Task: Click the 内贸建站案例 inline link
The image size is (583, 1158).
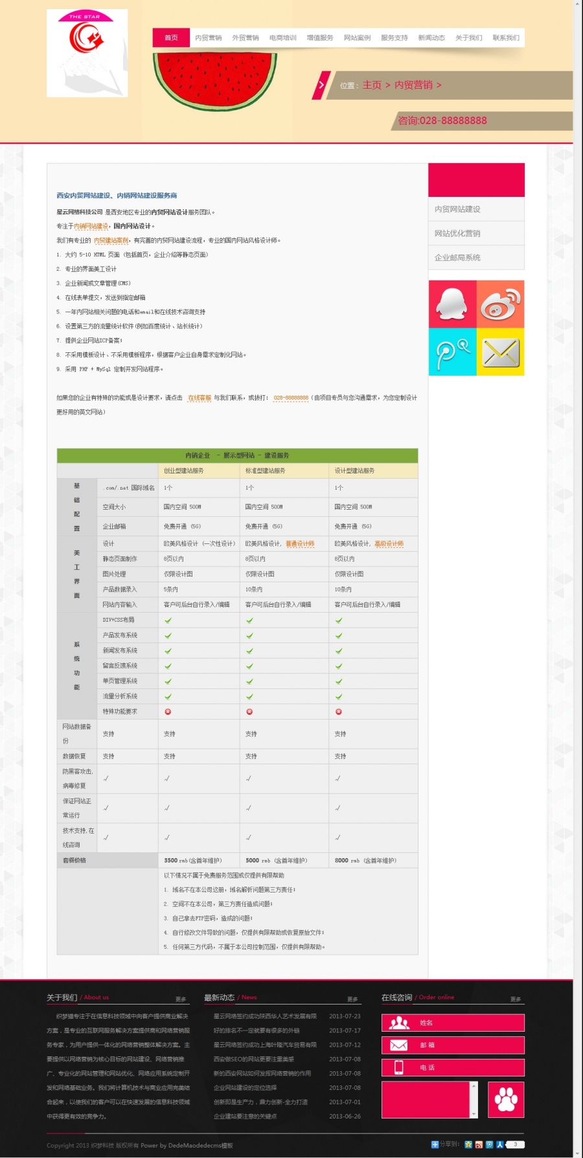Action: coord(111,240)
